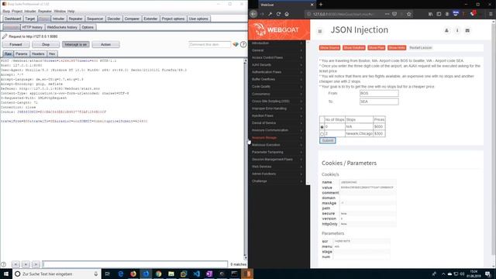Image resolution: width=496 pixels, height=279 pixels.
Task: Expand Access Control Flaws category
Action: pos(277,57)
